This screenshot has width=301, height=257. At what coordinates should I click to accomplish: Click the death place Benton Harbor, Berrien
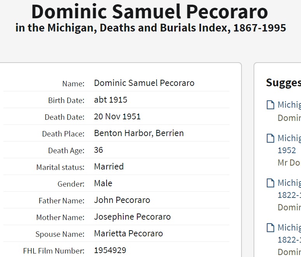[138, 133]
